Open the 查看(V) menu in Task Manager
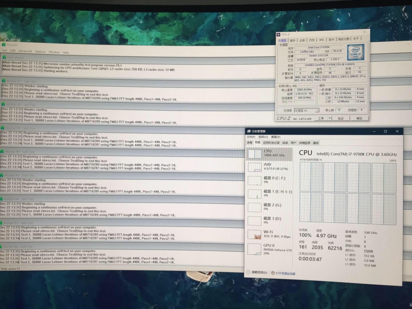This screenshot has height=309, width=412. (276, 137)
